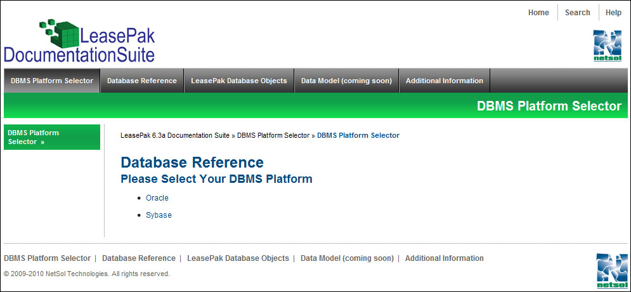The height and width of the screenshot is (292, 631).
Task: Click the DBMS Platform Selector sidebar item
Action: point(52,137)
